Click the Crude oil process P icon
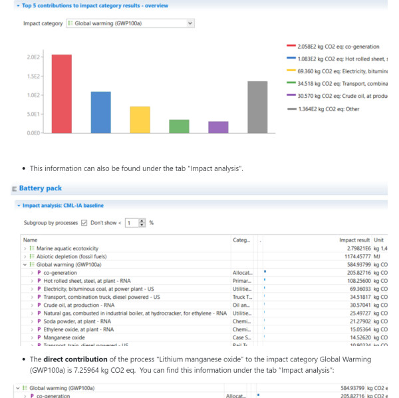The width and height of the screenshot is (399, 398). pos(39,305)
